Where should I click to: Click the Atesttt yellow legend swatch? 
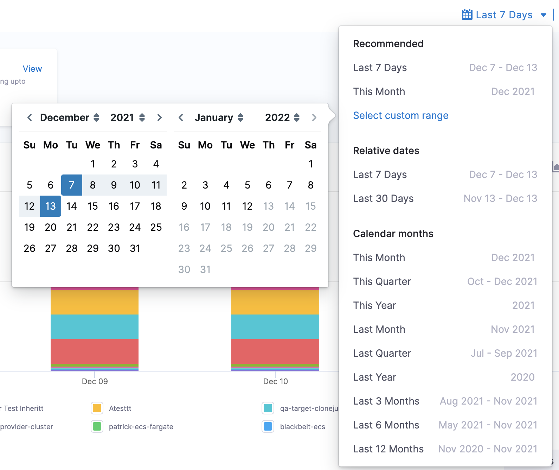point(97,408)
